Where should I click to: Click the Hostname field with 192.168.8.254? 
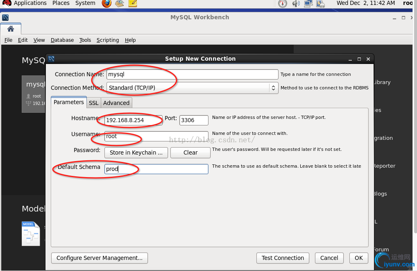tap(133, 120)
